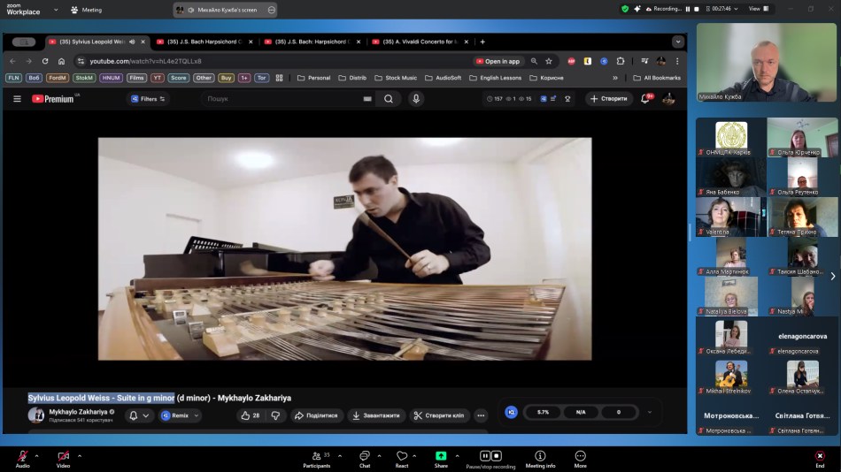This screenshot has height=472, width=841.
Task: Expand audio options arrow next to Audio
Action: coord(37,456)
